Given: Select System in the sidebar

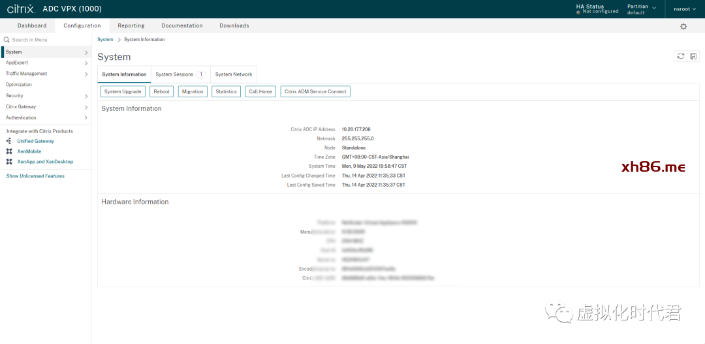Looking at the screenshot, I should (46, 52).
